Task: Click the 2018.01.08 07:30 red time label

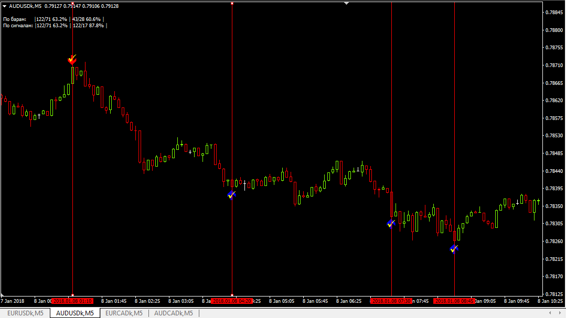Action: click(x=391, y=301)
